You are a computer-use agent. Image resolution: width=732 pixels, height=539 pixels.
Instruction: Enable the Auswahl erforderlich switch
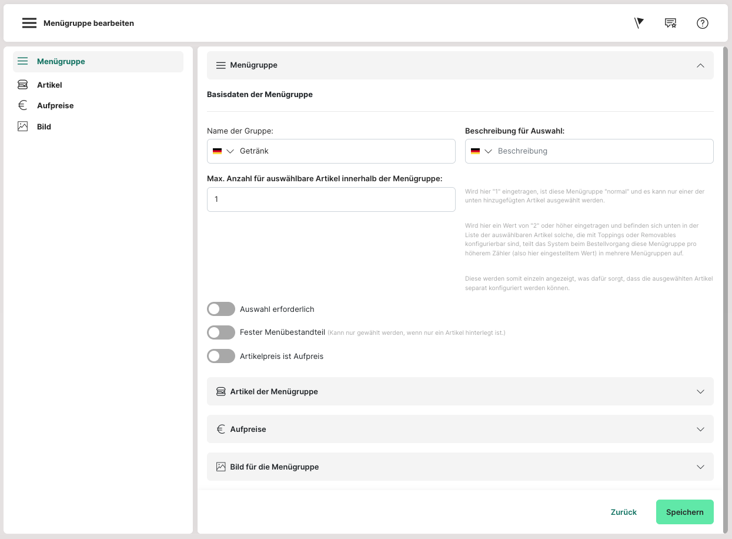click(x=221, y=309)
